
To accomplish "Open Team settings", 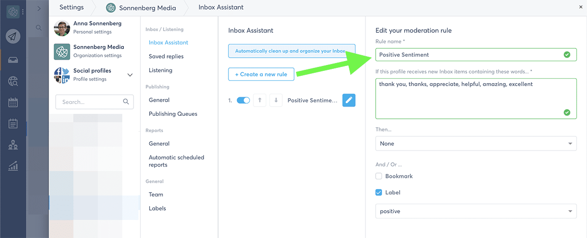I will tap(156, 195).
